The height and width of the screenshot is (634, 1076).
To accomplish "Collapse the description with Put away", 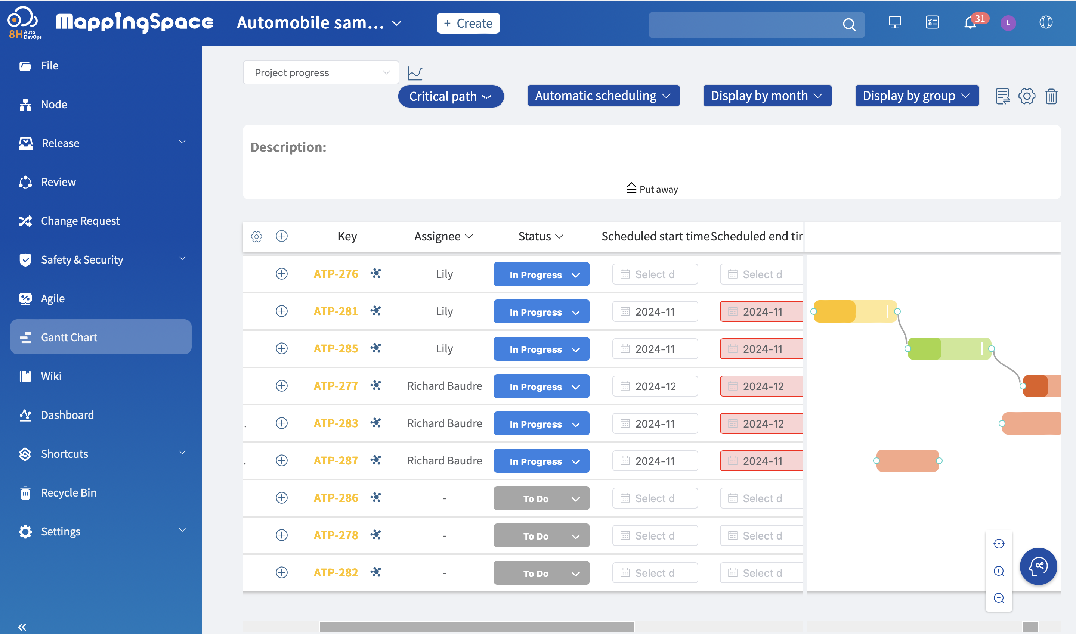I will (x=652, y=189).
